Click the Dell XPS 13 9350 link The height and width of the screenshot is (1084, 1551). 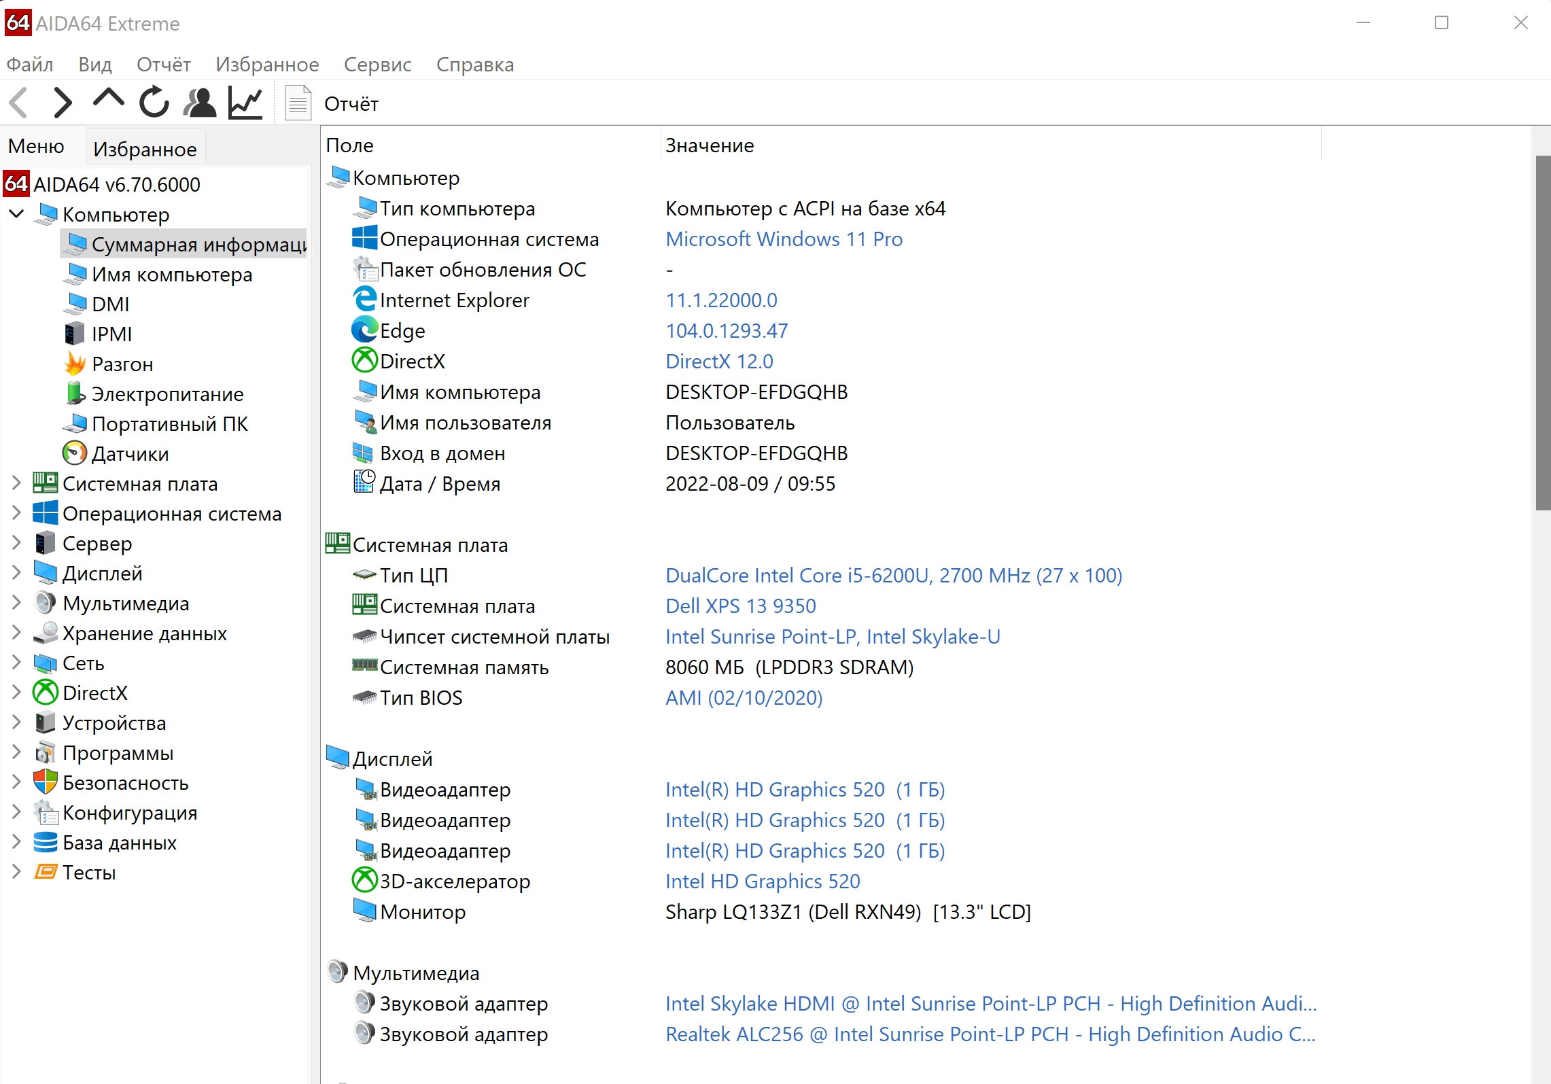click(740, 606)
